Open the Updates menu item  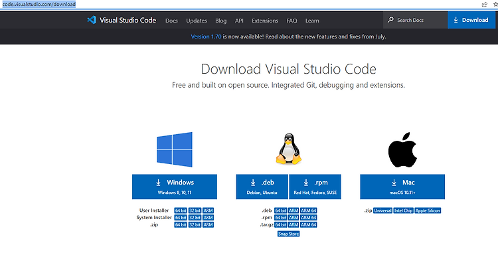[197, 21]
